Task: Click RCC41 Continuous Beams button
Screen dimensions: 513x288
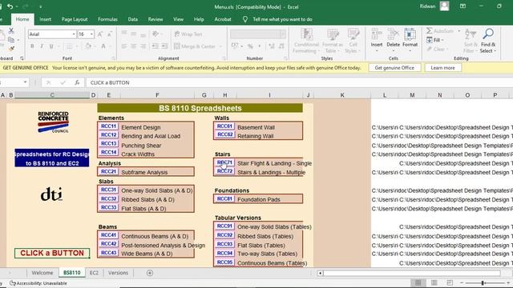Action: 108,235
